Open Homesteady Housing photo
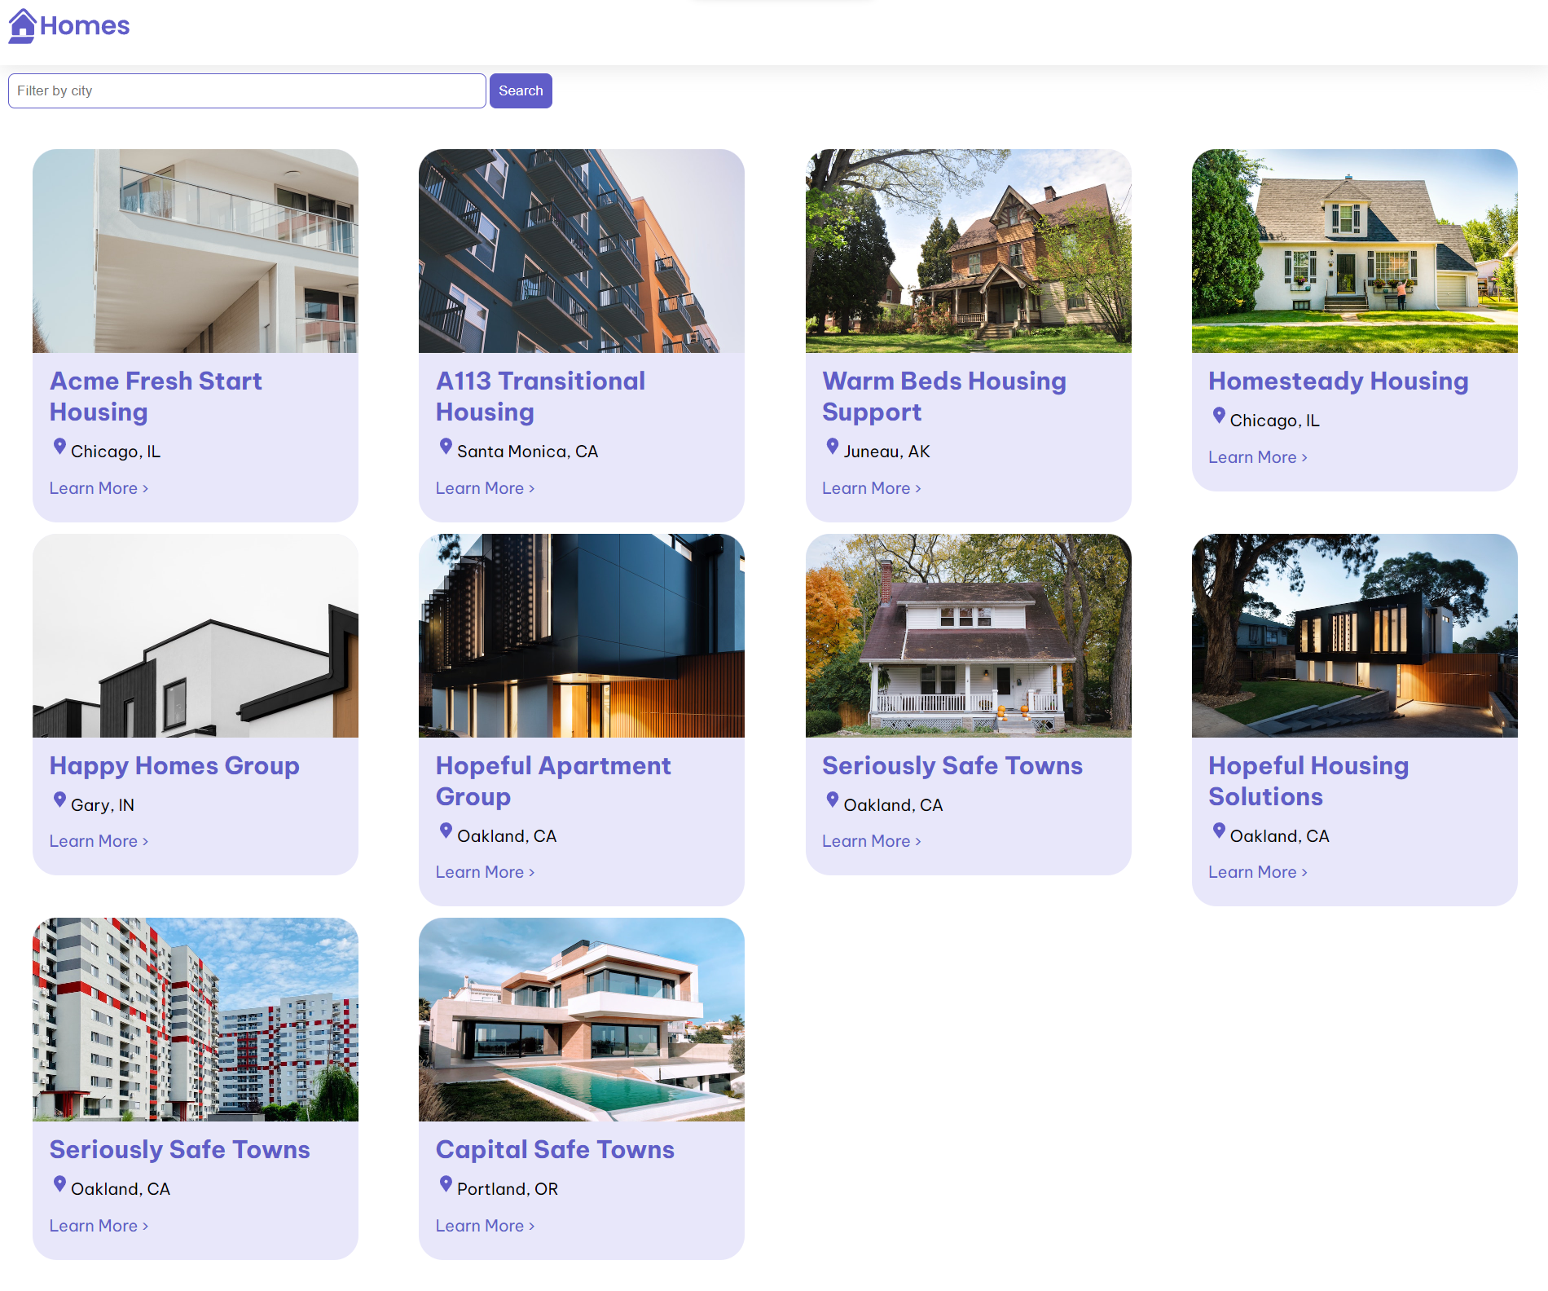The width and height of the screenshot is (1548, 1291). (1355, 251)
